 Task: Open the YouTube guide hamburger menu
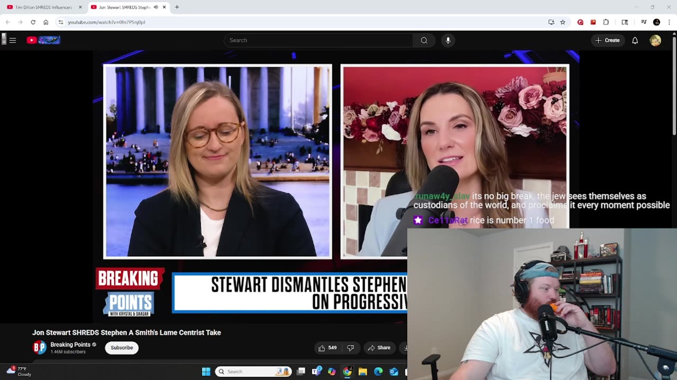(x=13, y=40)
